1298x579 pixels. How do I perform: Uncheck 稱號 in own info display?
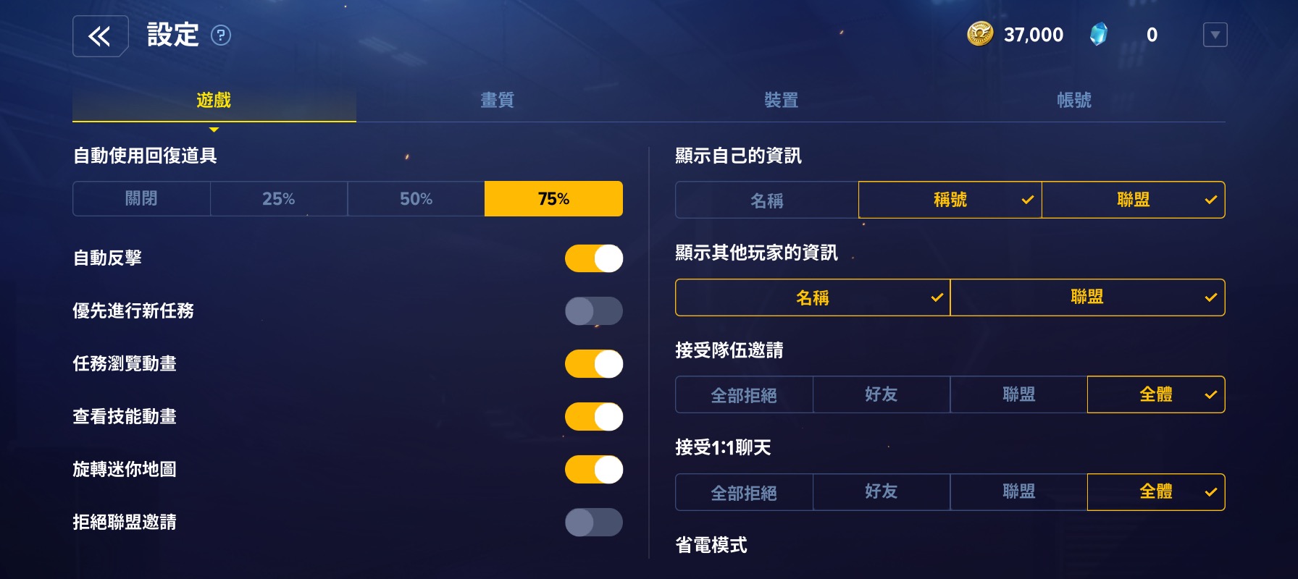950,200
